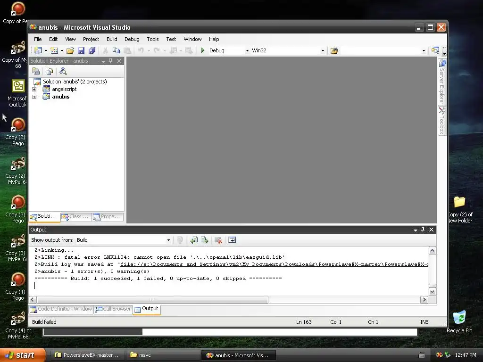Open the Help menu
Image resolution: width=483 pixels, height=362 pixels.
(214, 39)
